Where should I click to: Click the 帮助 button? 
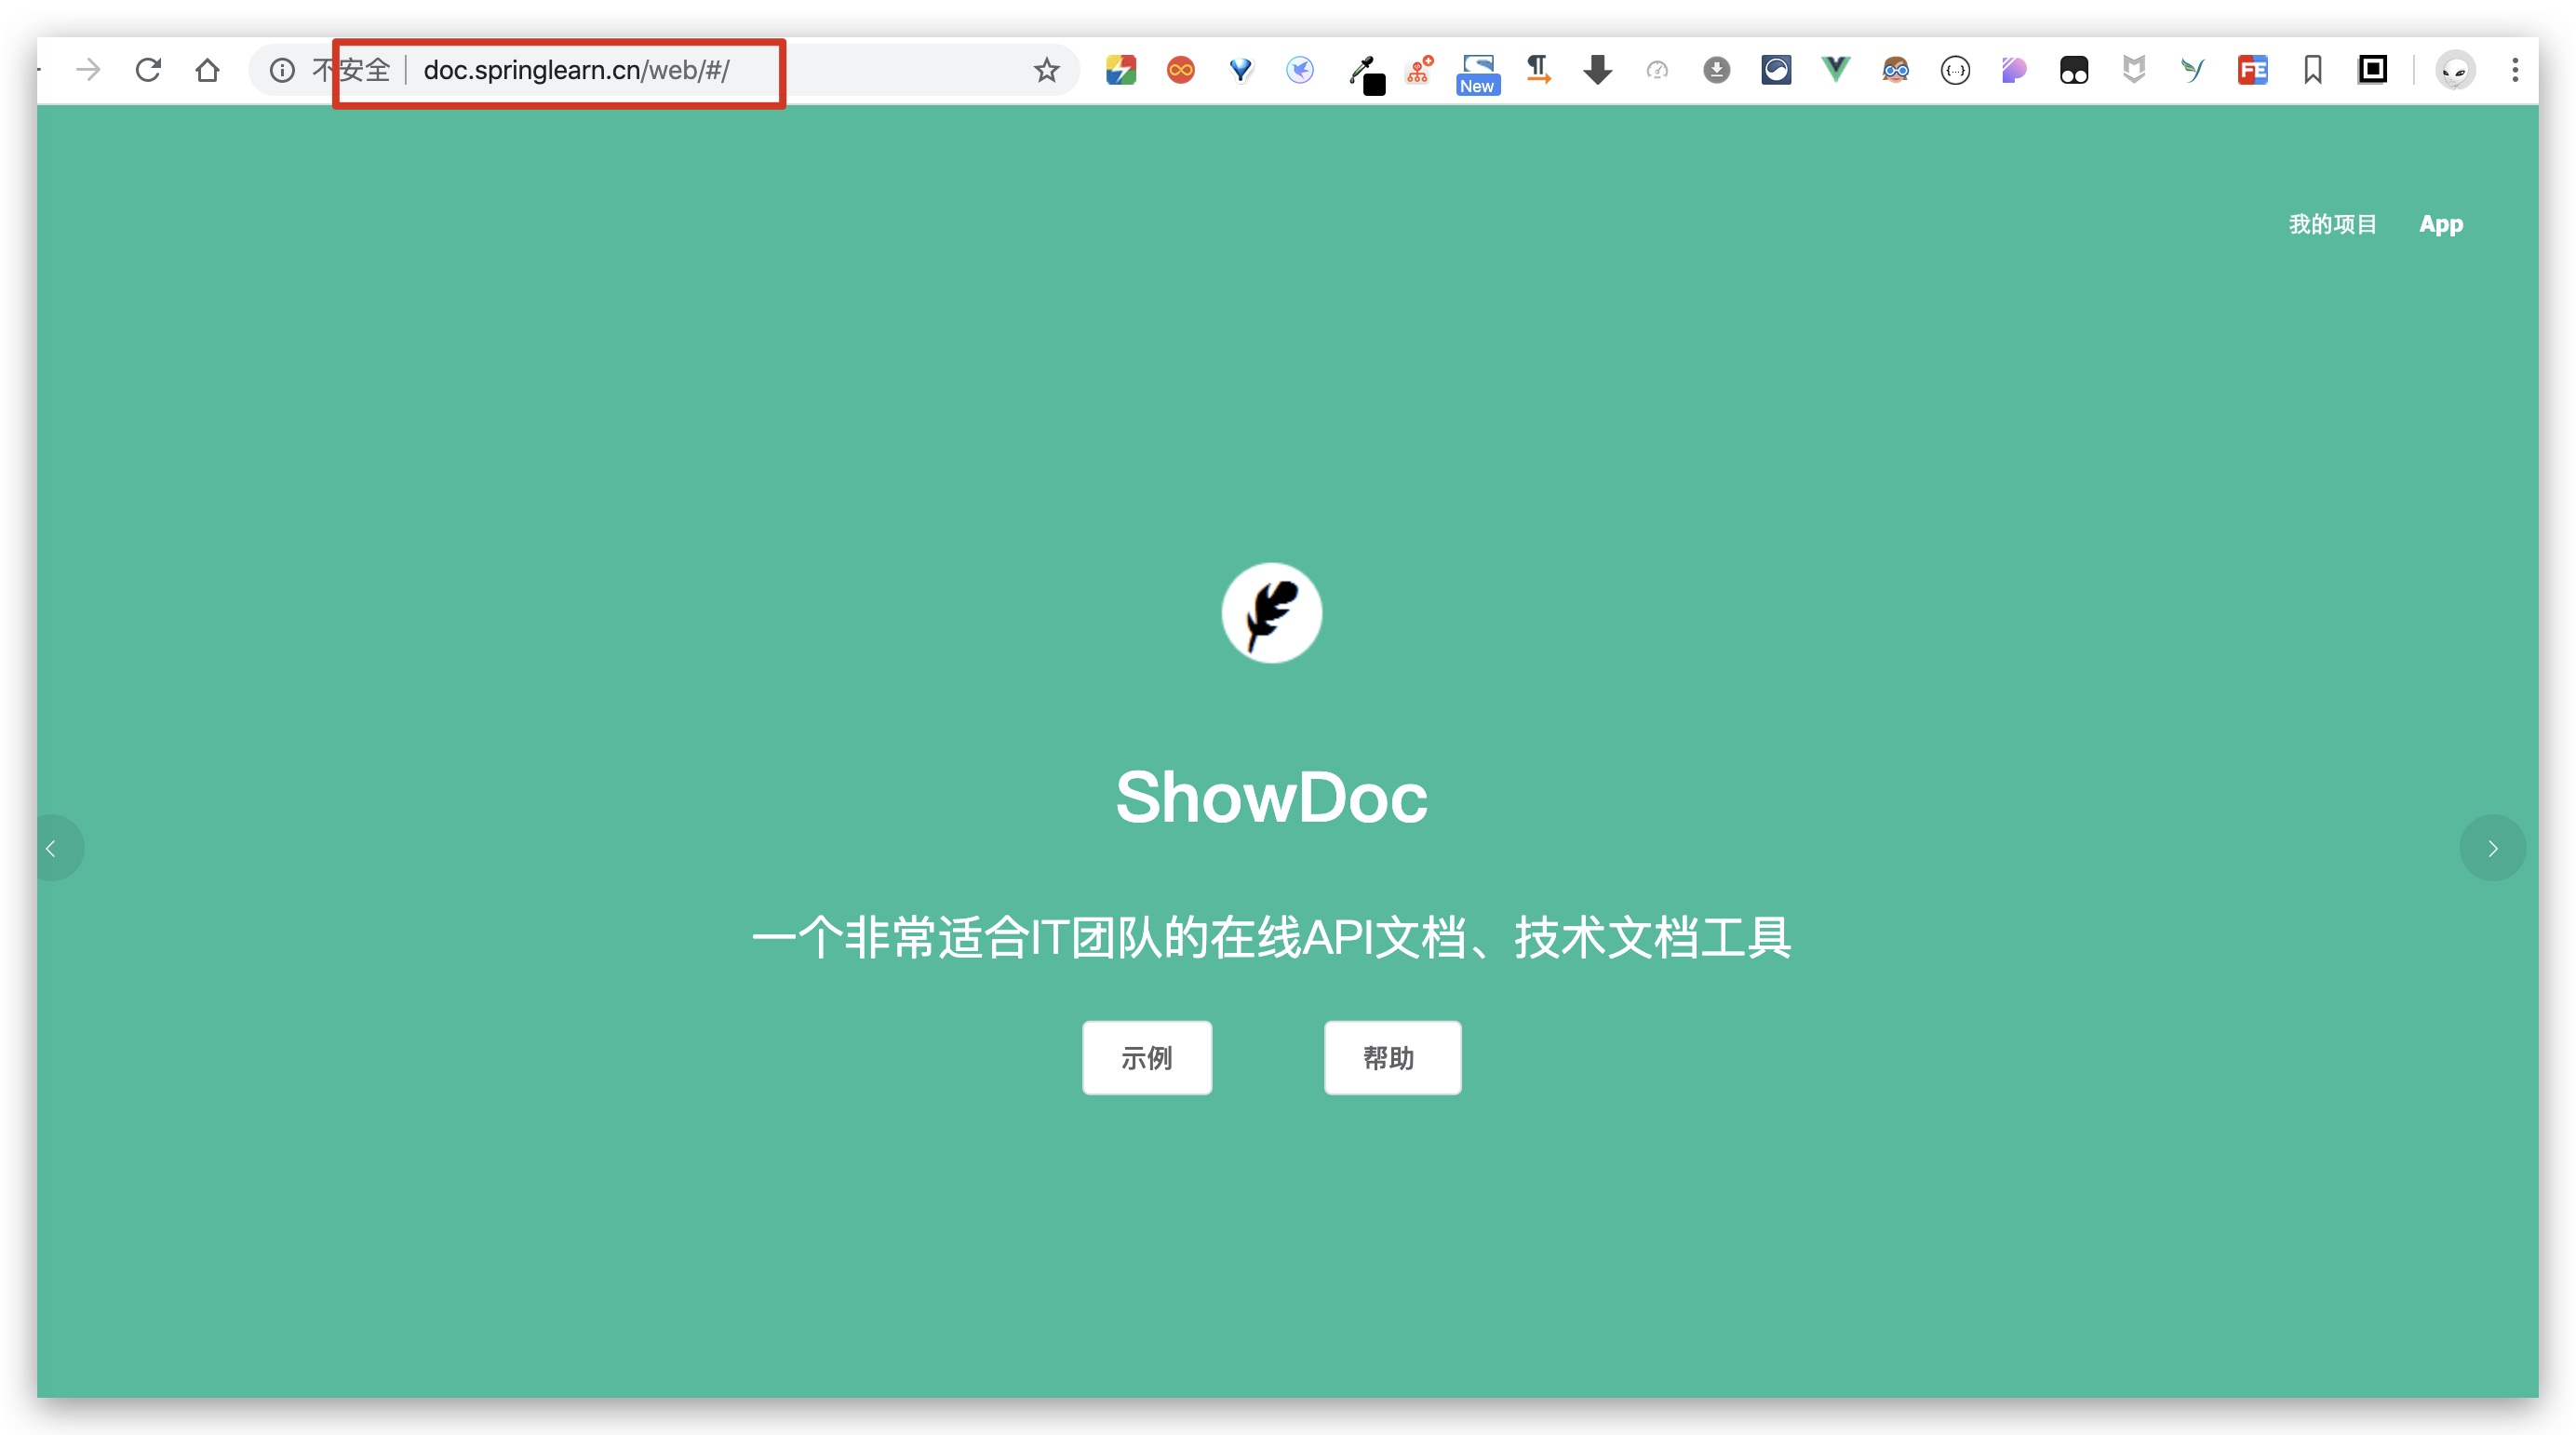[x=1391, y=1057]
